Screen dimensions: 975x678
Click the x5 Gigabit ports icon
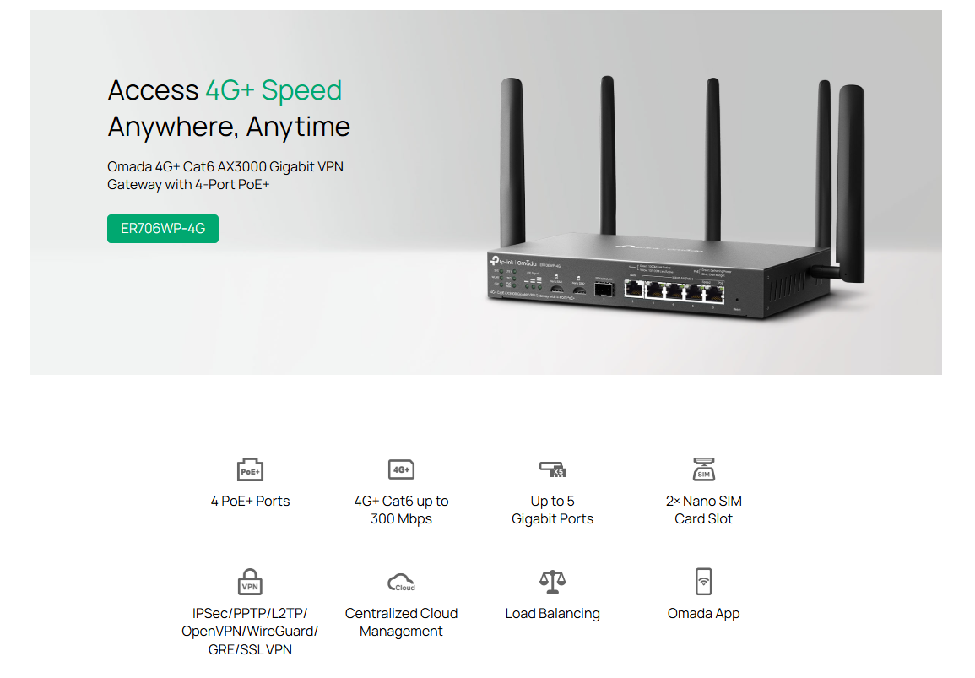coord(552,469)
